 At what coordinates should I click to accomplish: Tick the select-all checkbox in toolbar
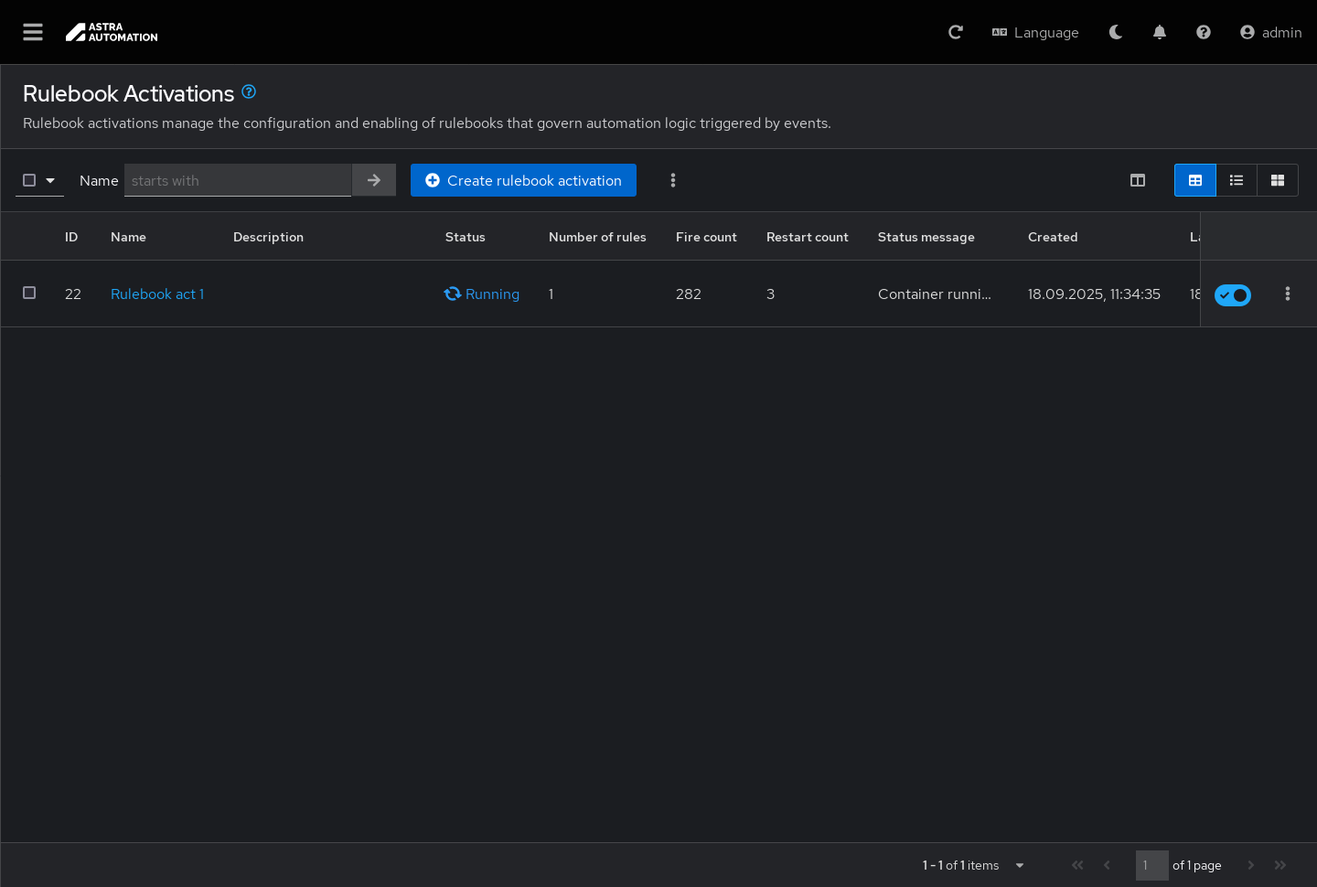pyautogui.click(x=29, y=180)
